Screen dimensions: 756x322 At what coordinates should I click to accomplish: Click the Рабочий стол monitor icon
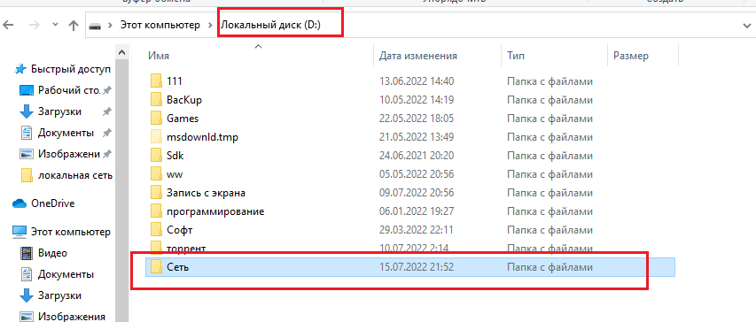tap(26, 90)
